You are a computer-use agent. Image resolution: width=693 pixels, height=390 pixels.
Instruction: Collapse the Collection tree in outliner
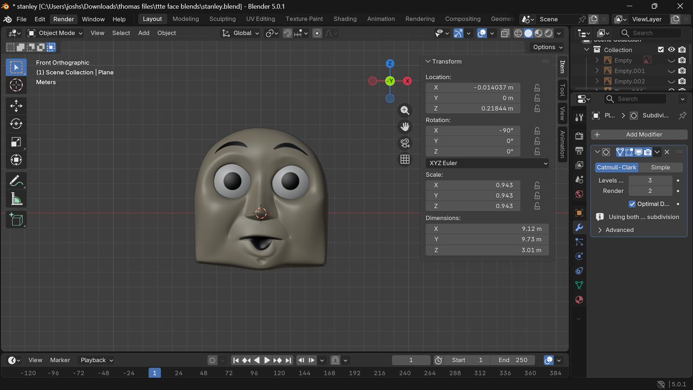(587, 50)
